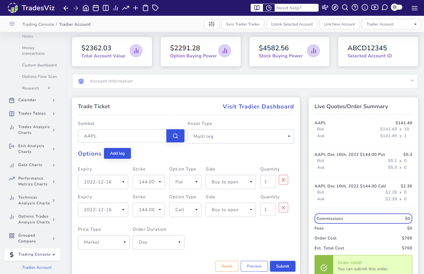Open the video tutorials icon
Image resolution: width=424 pixels, height=274 pixels.
click(x=375, y=8)
